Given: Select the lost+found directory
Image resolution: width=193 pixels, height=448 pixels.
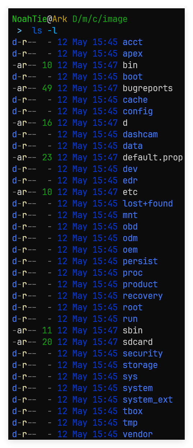Looking at the screenshot, I should pos(148,204).
